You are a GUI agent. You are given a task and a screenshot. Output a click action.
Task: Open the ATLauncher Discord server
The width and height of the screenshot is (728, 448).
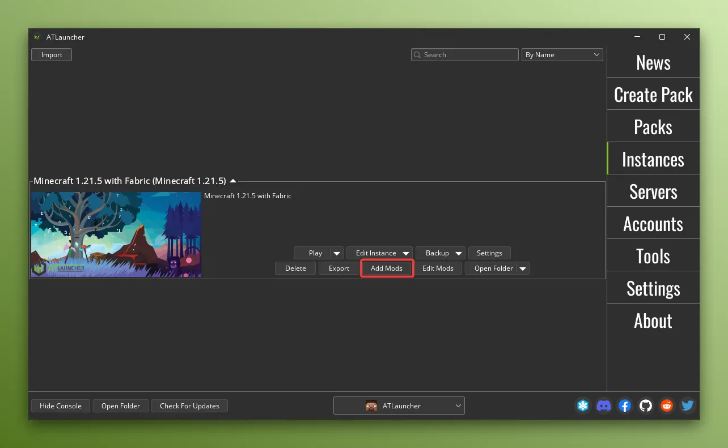(603, 406)
